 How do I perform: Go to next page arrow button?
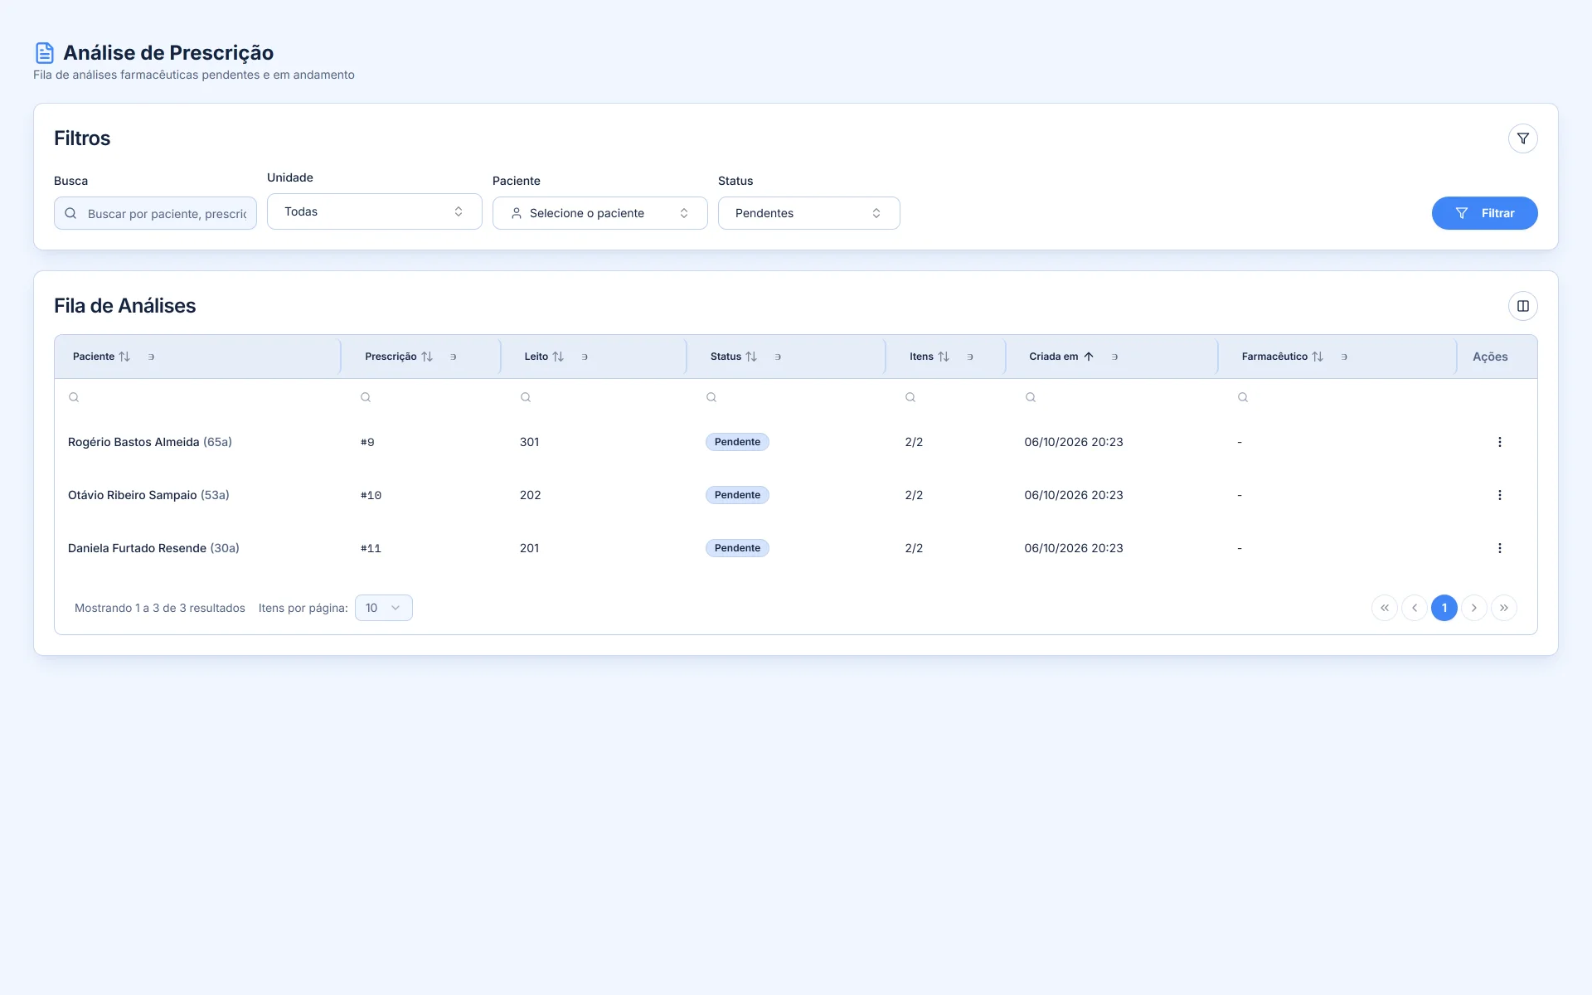(x=1473, y=608)
